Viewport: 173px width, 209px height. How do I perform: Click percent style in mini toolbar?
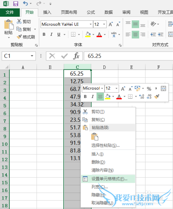149,89
